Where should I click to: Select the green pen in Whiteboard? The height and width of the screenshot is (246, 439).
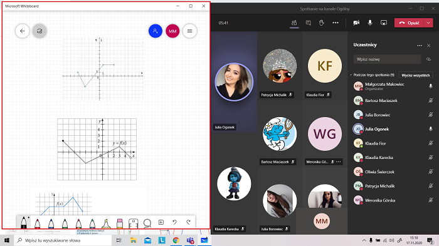(x=65, y=223)
